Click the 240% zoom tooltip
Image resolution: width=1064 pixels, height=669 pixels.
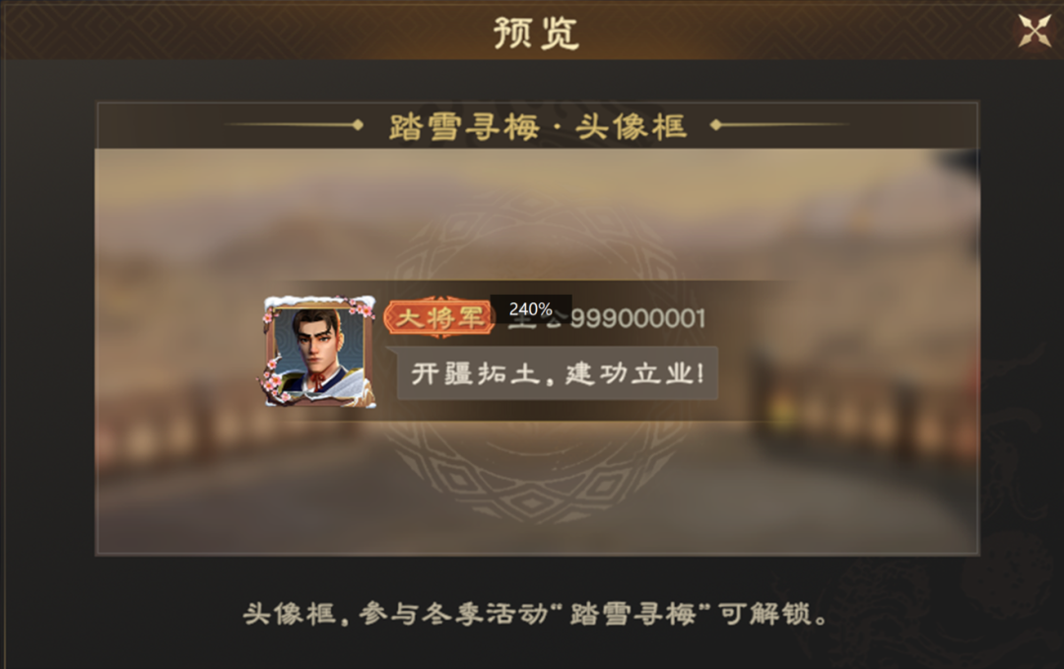pos(531,308)
